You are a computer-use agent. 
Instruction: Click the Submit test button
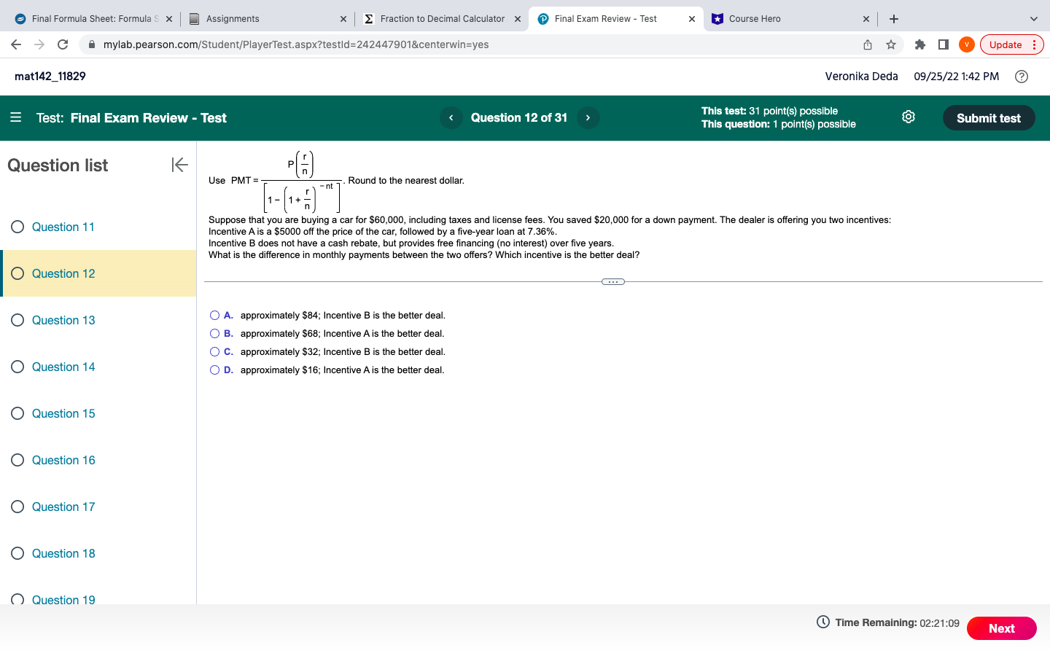pos(989,117)
